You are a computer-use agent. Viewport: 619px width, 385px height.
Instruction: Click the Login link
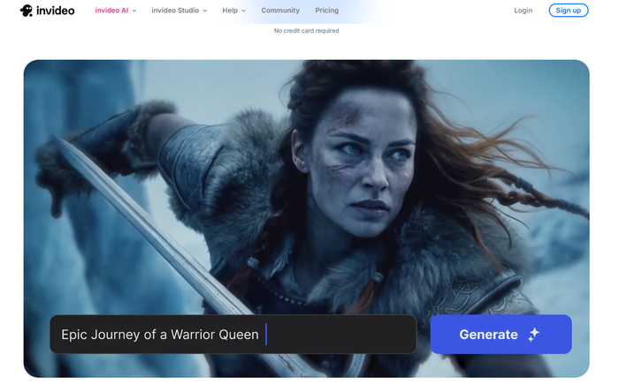[x=523, y=11]
